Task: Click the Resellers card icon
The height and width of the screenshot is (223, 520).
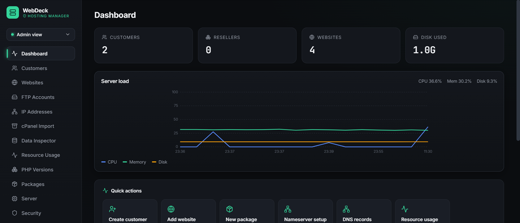Action: coord(208,37)
